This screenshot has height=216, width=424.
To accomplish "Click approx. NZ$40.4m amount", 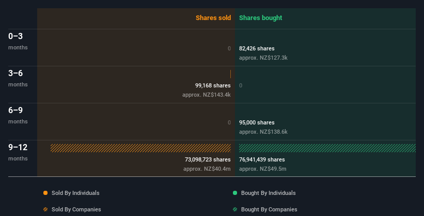I will [207, 169].
